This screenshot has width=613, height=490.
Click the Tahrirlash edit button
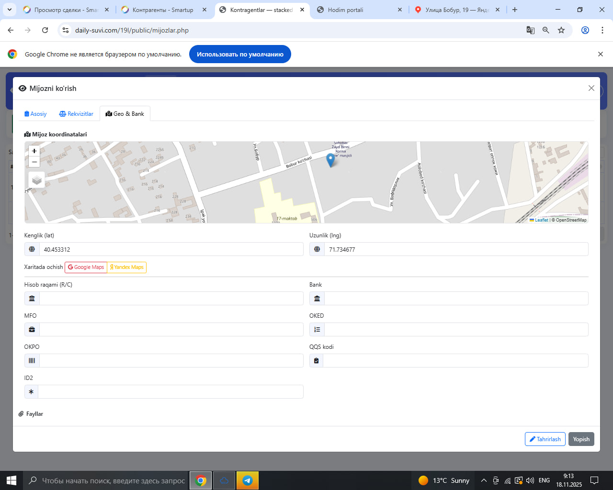(545, 439)
